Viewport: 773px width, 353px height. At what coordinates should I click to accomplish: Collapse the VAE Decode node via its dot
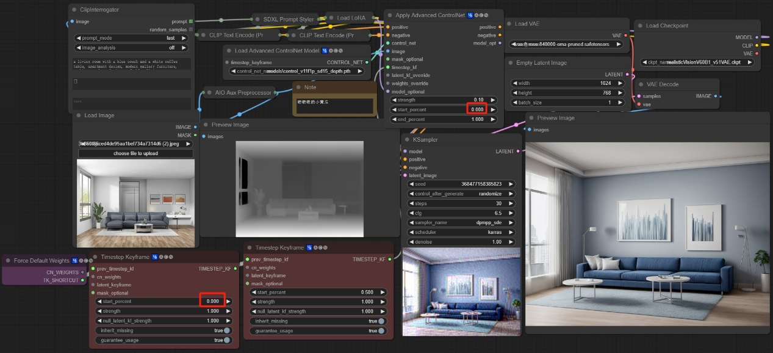639,84
